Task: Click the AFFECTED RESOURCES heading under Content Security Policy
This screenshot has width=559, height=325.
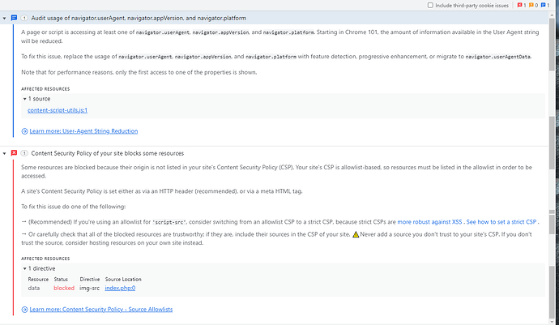Action: pyautogui.click(x=45, y=259)
